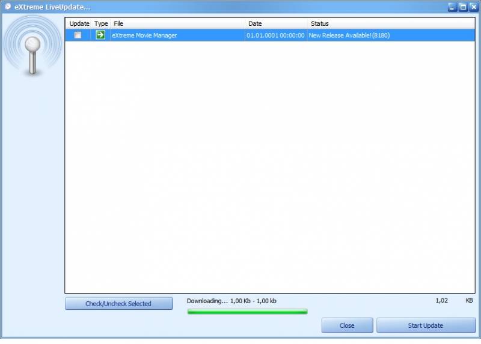Click the New Release Available!(8180) status
Screen dimensions: 481x344
point(349,35)
